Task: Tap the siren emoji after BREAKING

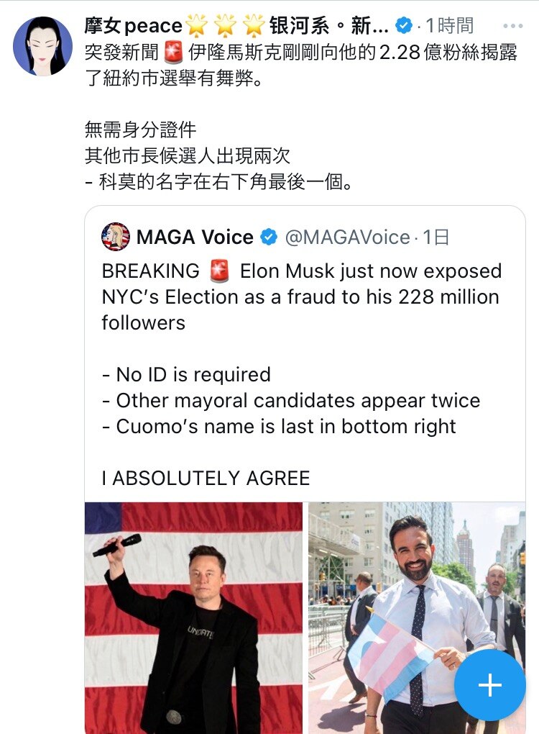Action: tap(219, 271)
